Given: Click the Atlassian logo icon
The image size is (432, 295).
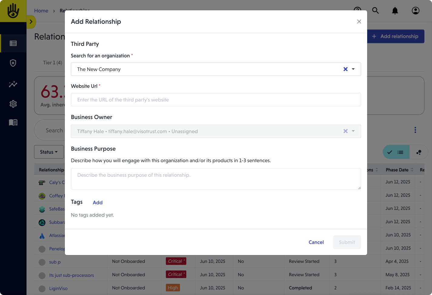Looking at the screenshot, I should [42, 236].
